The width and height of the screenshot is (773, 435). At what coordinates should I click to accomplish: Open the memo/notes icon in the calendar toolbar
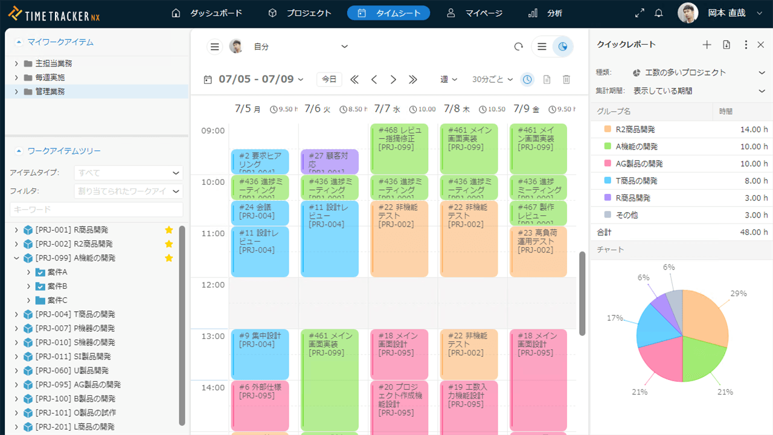click(546, 79)
